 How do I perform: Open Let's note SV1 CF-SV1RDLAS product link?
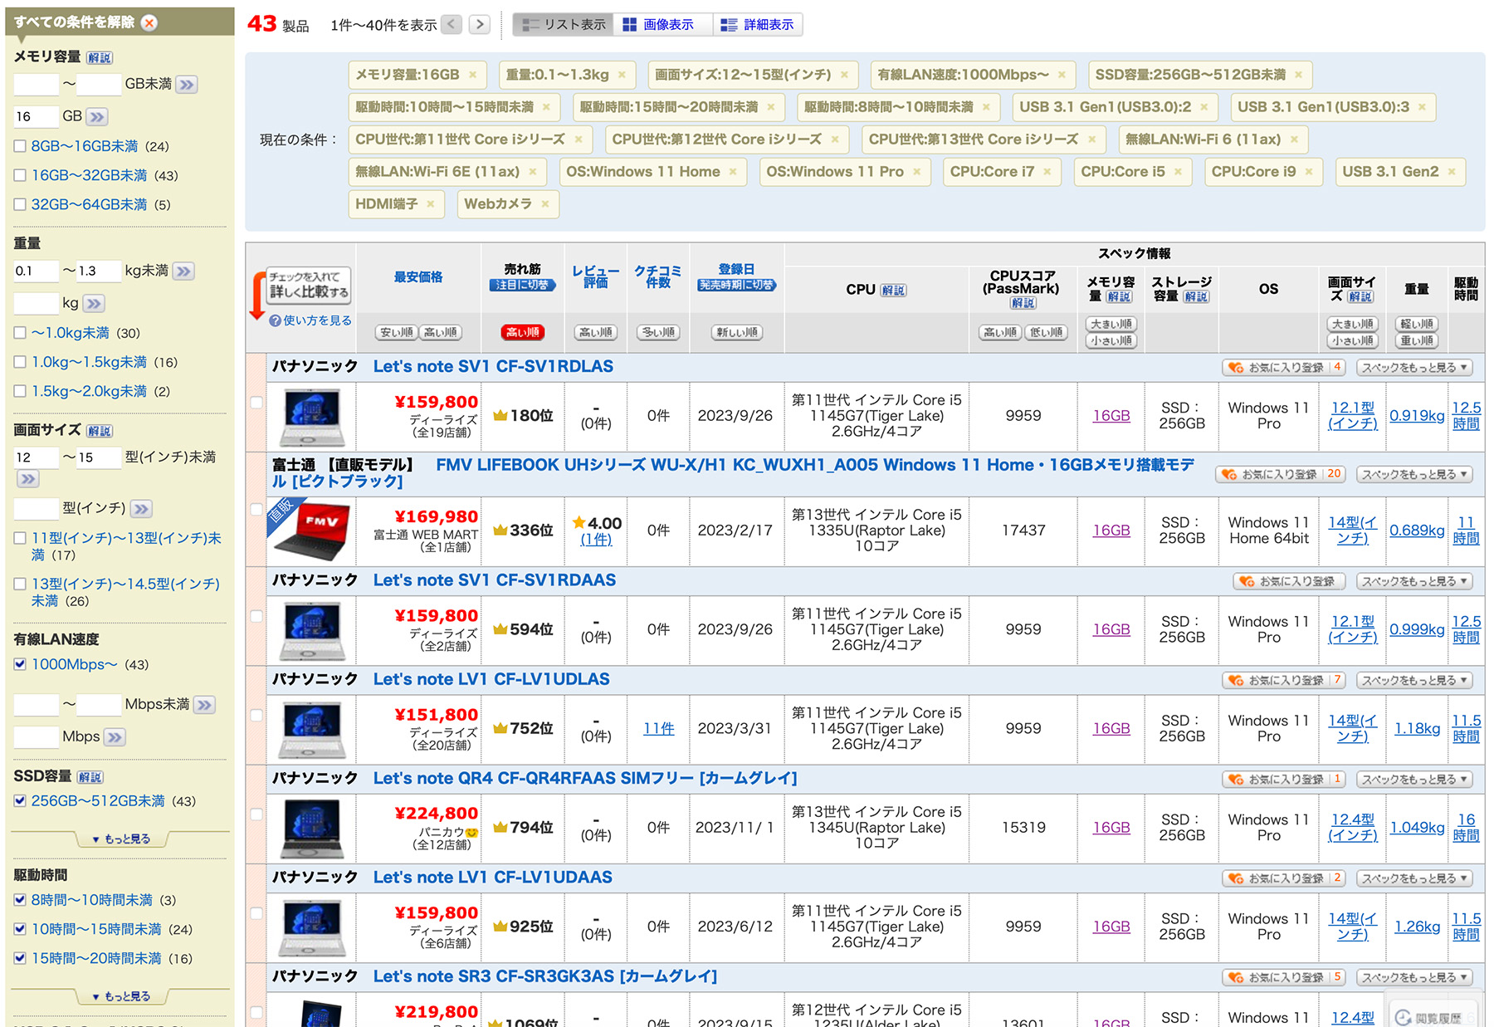pos(493,366)
